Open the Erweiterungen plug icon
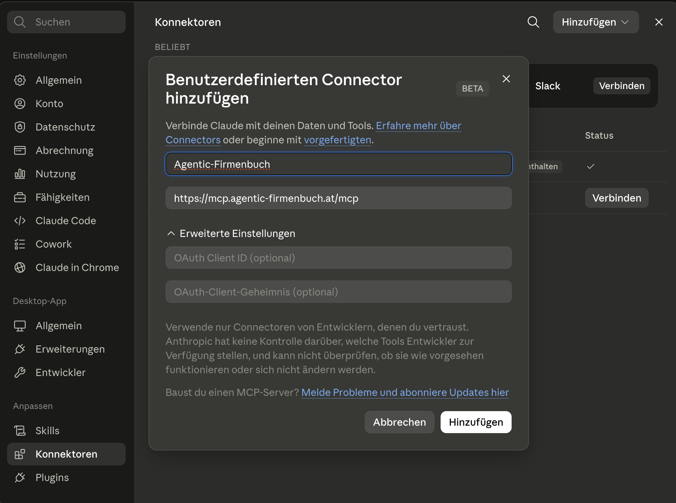Viewport: 676px width, 503px height. 20,349
